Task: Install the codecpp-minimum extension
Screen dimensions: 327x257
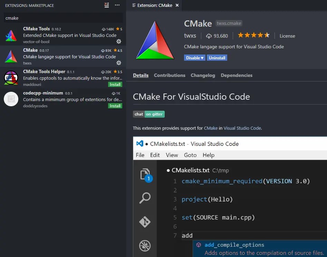Action: pyautogui.click(x=115, y=106)
